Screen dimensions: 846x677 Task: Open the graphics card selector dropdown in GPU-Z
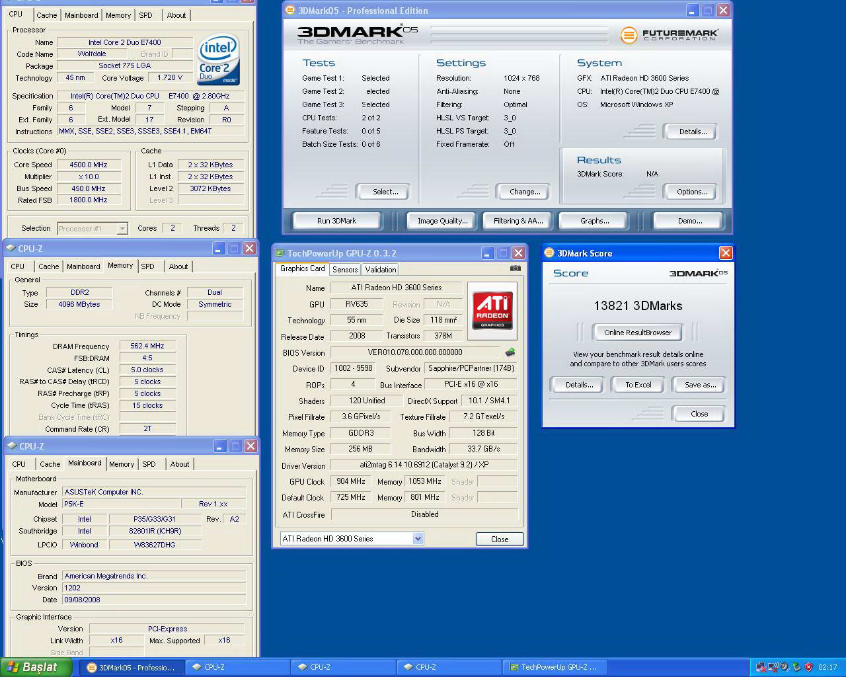tap(418, 539)
